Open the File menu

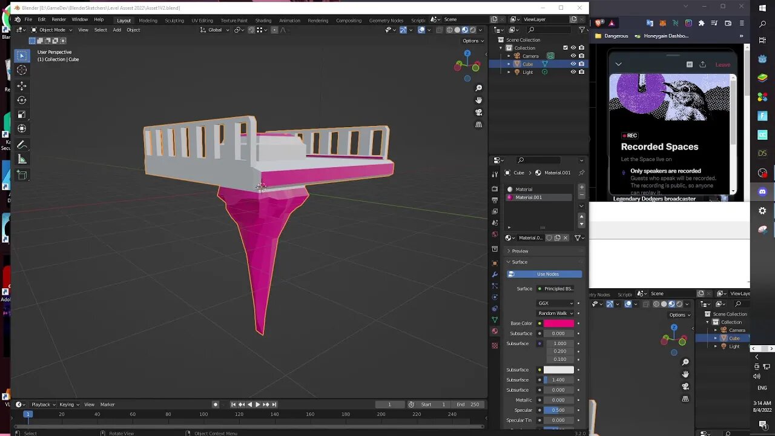pyautogui.click(x=28, y=19)
